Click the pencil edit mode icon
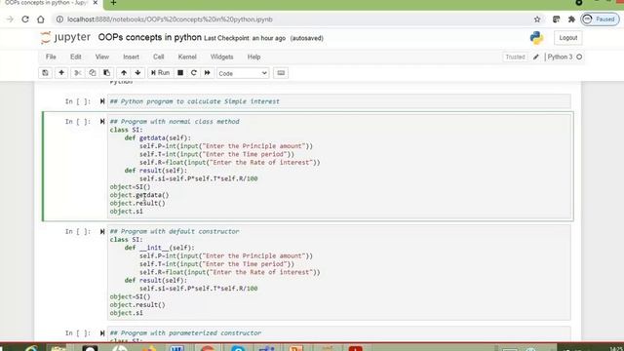 click(536, 57)
